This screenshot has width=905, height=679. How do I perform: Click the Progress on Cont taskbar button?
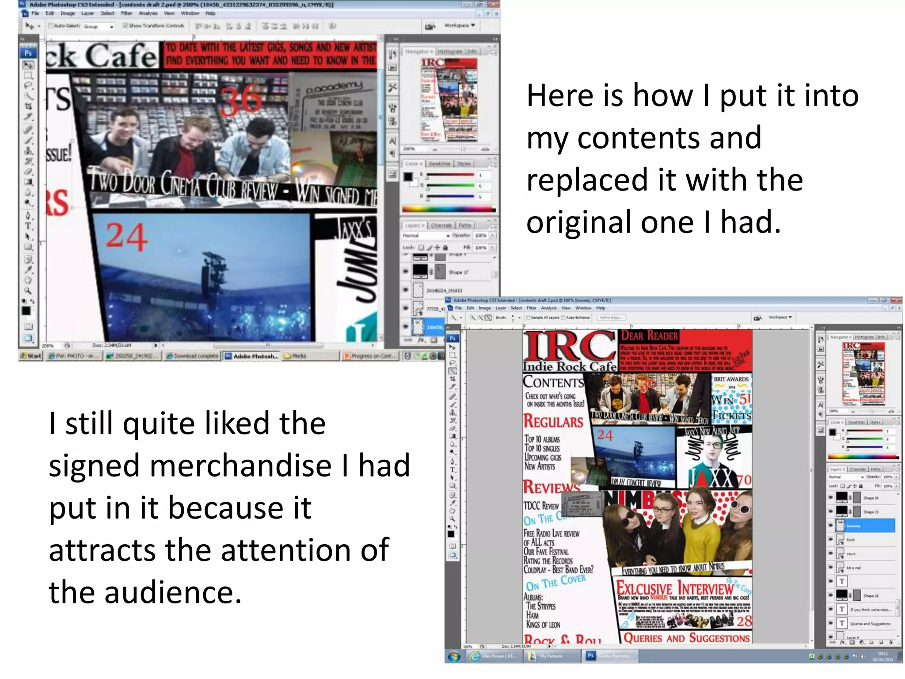click(x=370, y=356)
